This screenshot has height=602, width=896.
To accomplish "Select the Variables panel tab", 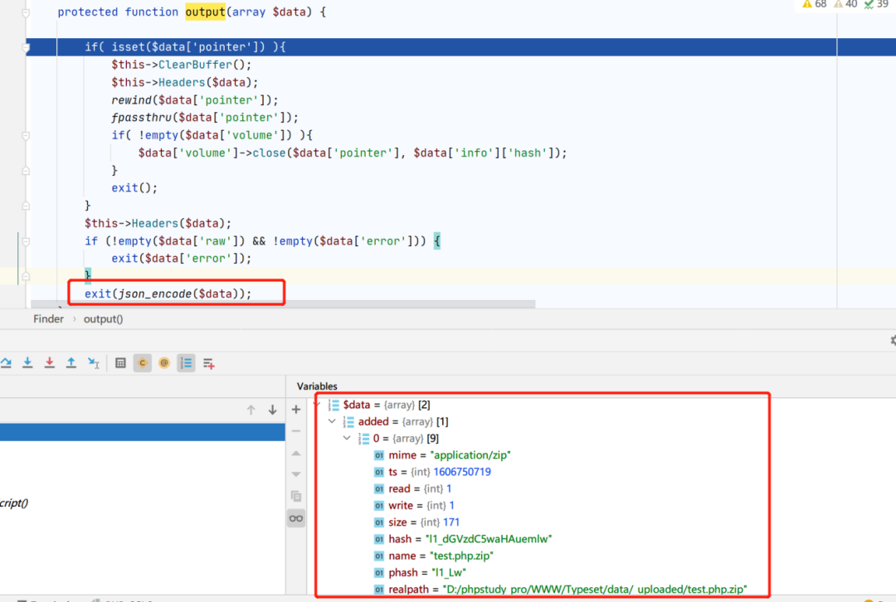I will click(317, 386).
